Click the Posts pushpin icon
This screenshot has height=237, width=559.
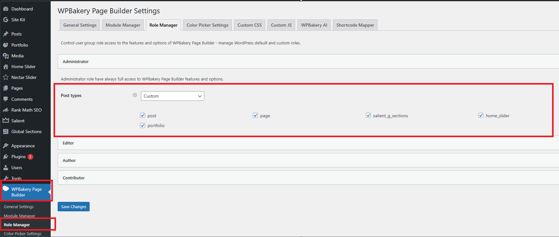6,34
